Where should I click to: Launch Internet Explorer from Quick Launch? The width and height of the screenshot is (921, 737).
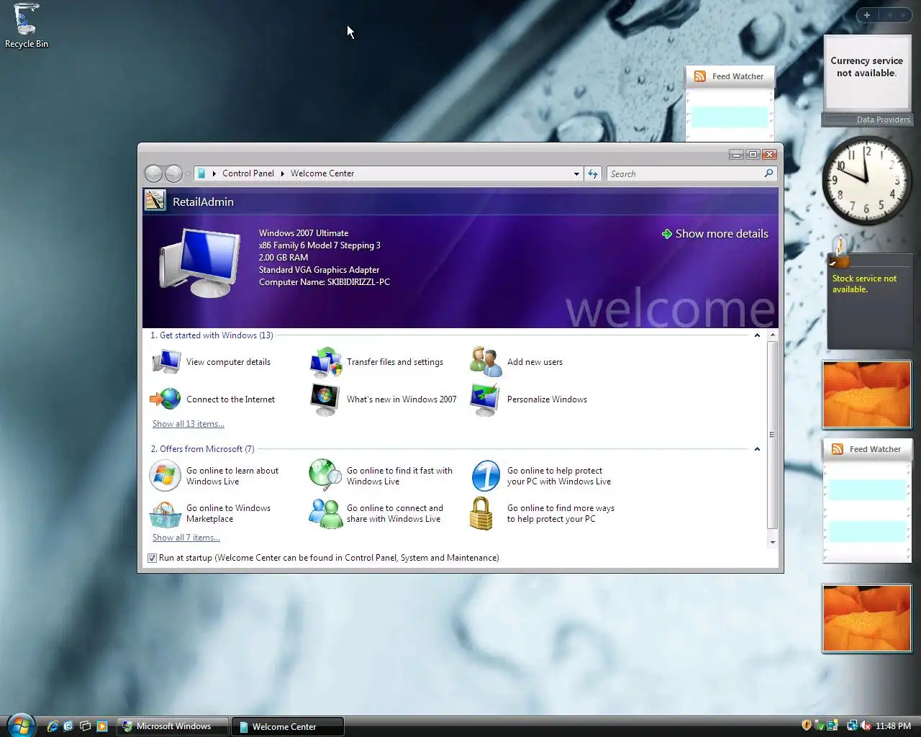[52, 726]
